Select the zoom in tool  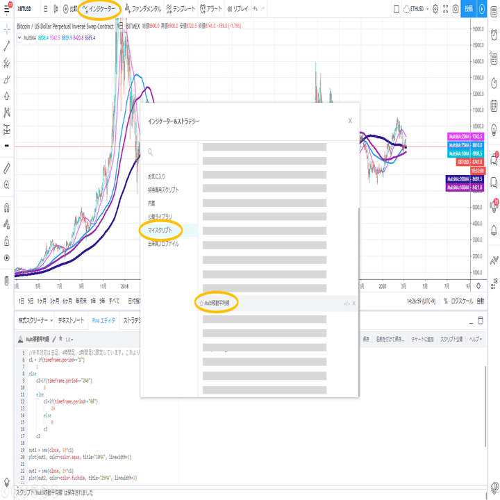(7, 185)
